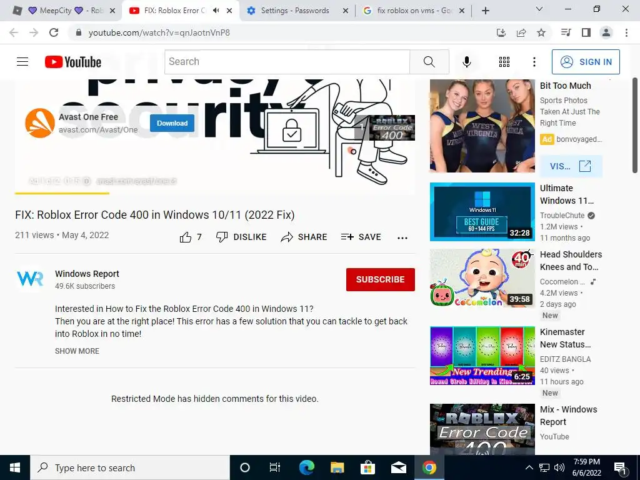Open Cocomelon Head Shoulders Knees video thumbnail
640x480 pixels.
482,278
